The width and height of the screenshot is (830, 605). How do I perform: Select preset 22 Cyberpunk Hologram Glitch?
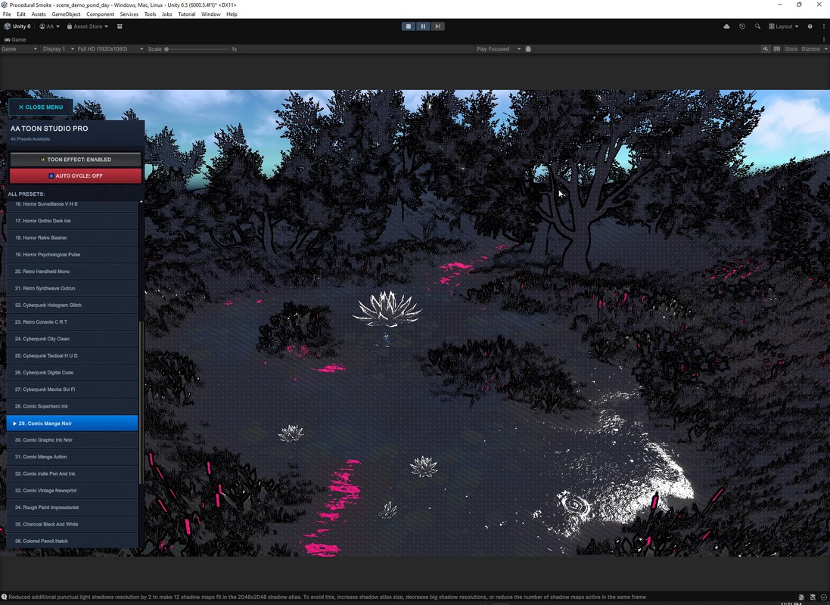click(73, 305)
